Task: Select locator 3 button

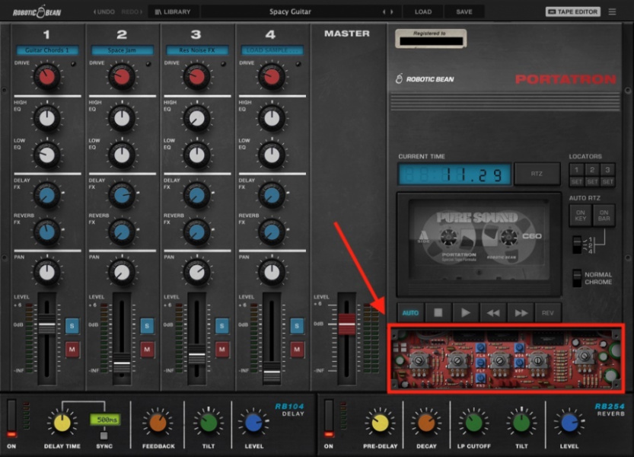Action: pyautogui.click(x=607, y=170)
